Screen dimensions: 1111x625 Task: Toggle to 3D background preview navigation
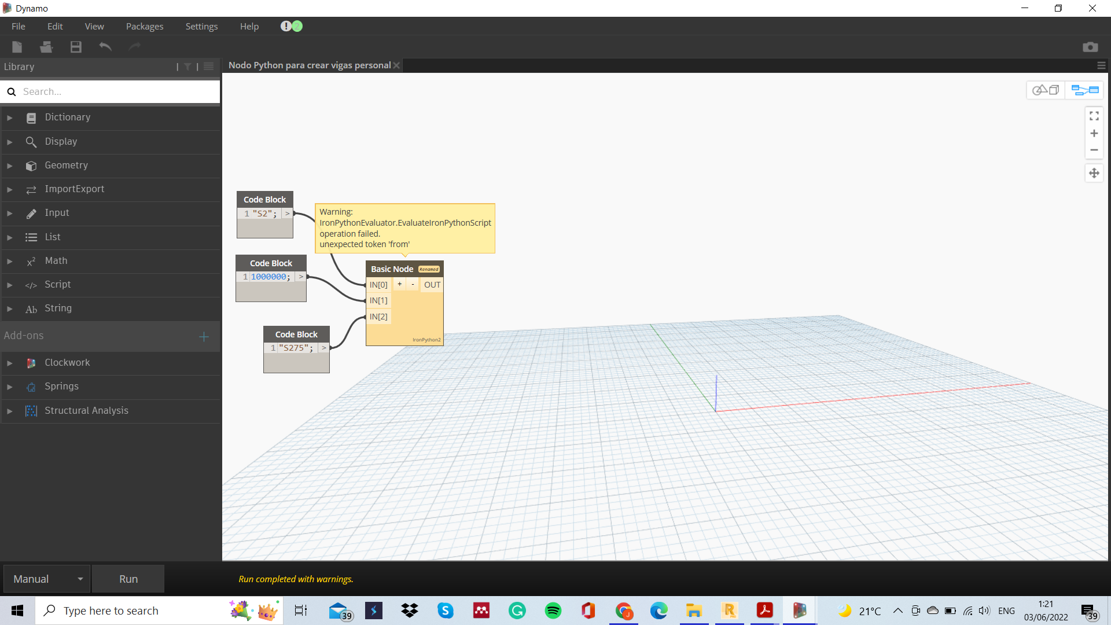click(x=1046, y=90)
